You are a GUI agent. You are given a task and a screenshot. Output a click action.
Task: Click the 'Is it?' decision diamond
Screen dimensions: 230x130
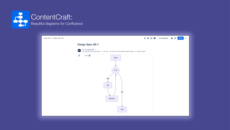(x=116, y=70)
